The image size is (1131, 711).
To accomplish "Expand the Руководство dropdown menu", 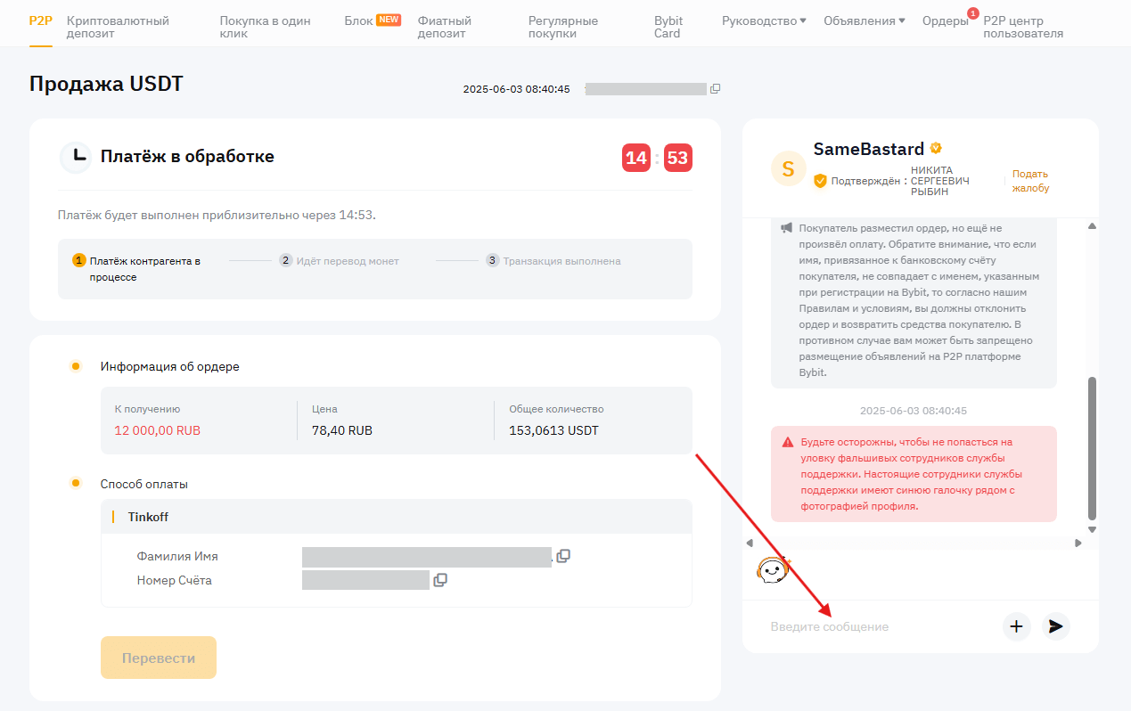I will click(764, 20).
